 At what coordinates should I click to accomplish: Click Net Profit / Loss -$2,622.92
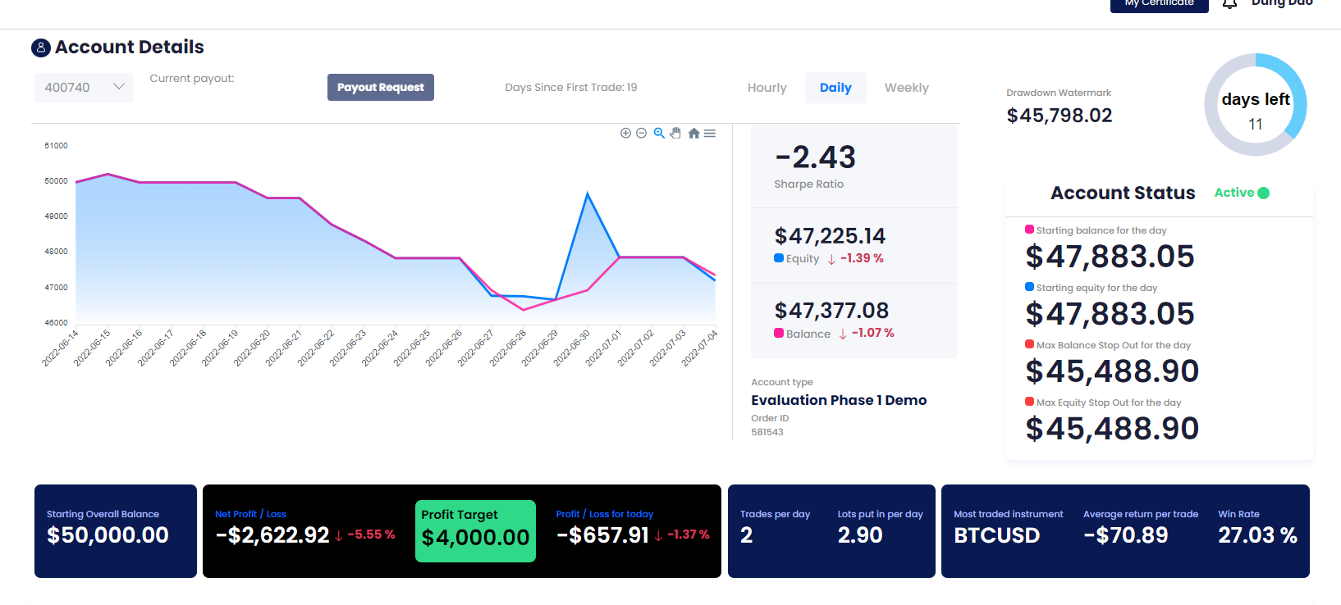[x=272, y=535]
